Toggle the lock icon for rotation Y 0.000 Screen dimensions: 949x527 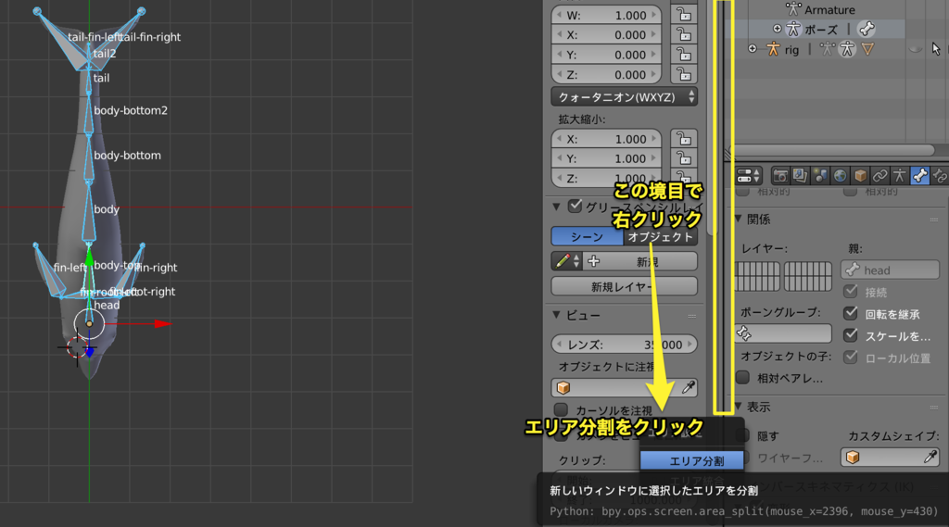(684, 55)
